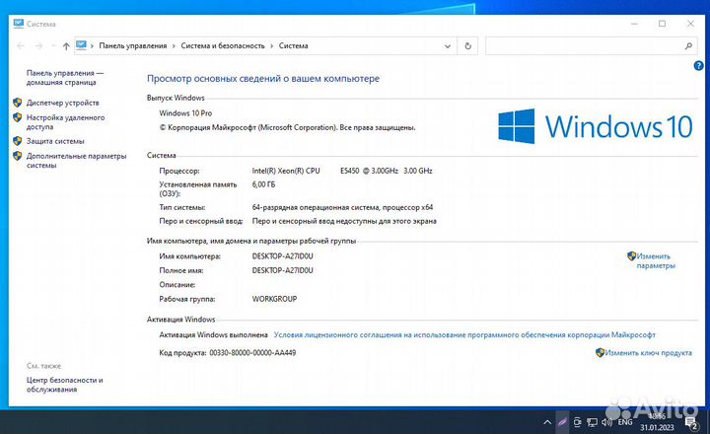710x434 pixels.
Task: Click the shield icon beside Дополнительные параметры системы
Action: pyautogui.click(x=18, y=156)
